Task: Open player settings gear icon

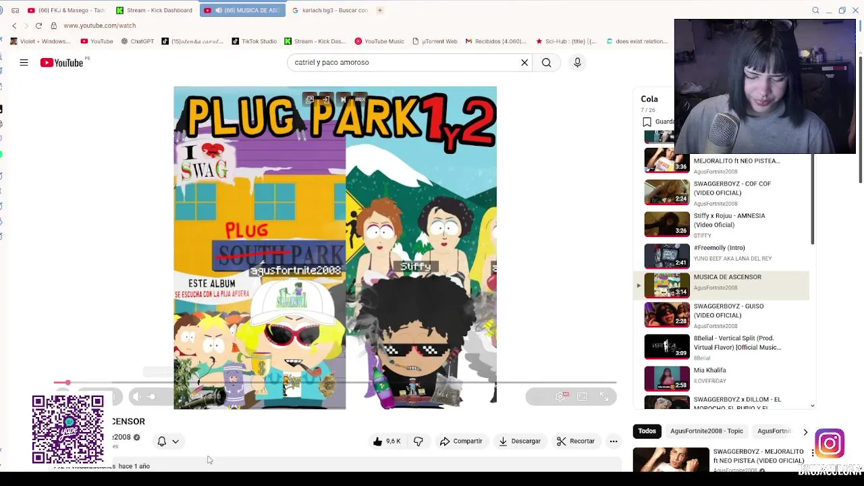Action: 560,397
